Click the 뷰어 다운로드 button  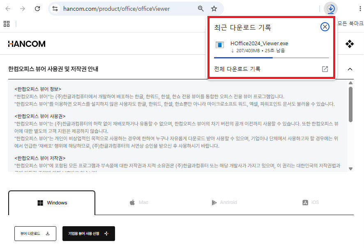(35, 234)
